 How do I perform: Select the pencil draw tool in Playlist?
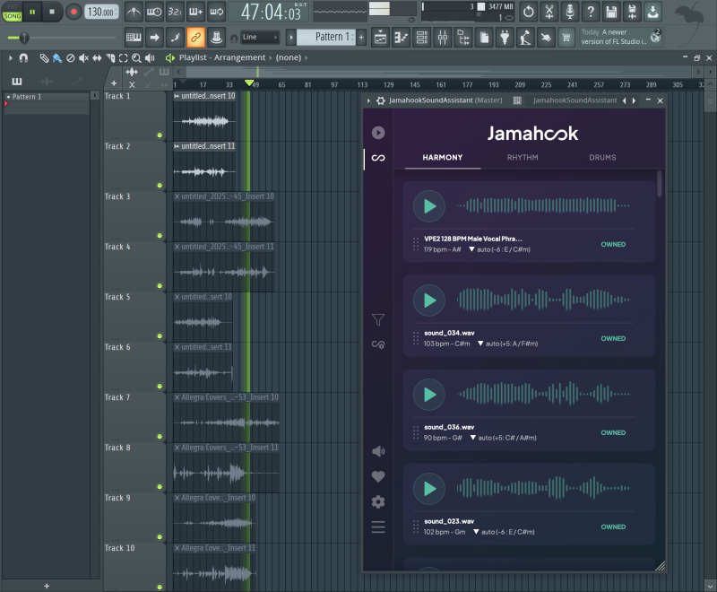coord(44,58)
